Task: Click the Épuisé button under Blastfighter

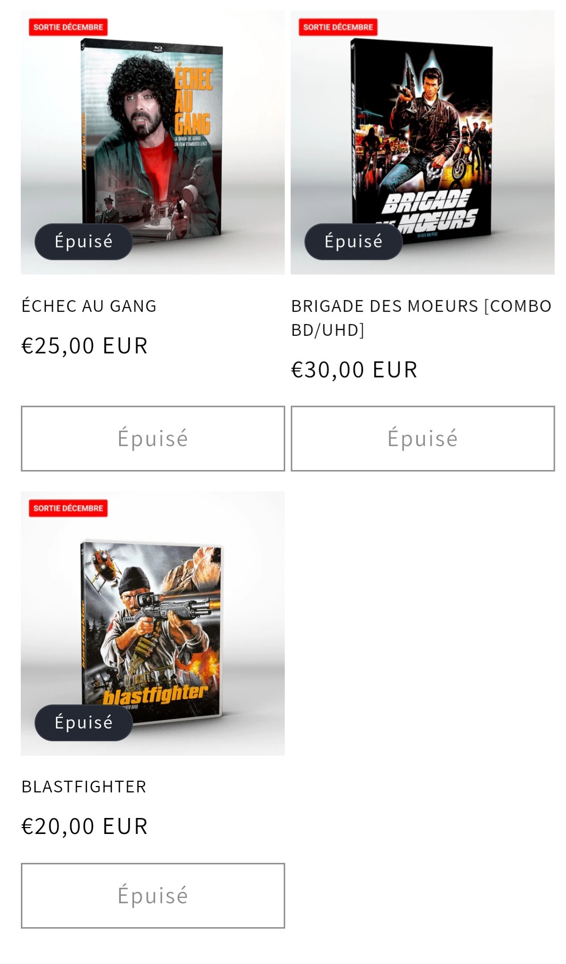Action: coord(153,896)
